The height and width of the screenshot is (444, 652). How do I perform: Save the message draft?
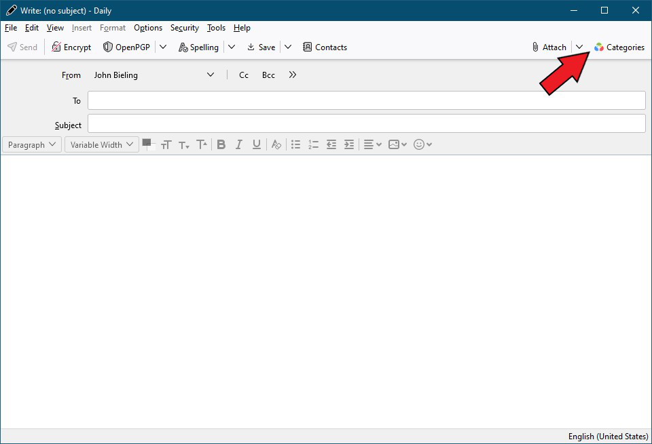[261, 47]
